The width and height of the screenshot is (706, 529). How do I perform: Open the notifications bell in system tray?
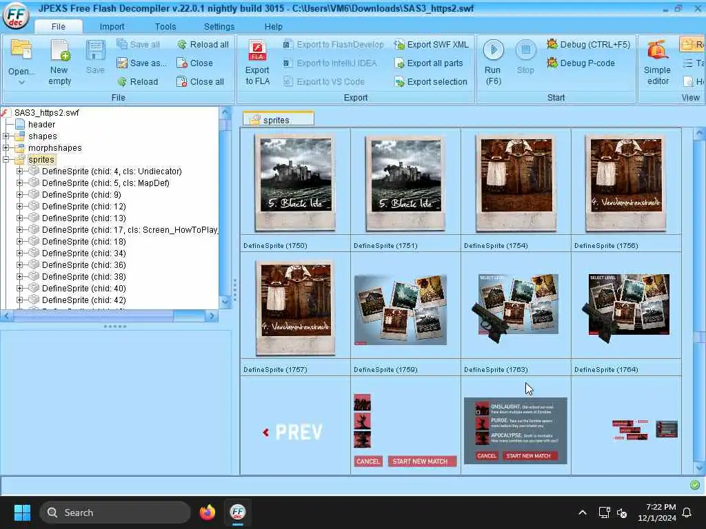[687, 512]
